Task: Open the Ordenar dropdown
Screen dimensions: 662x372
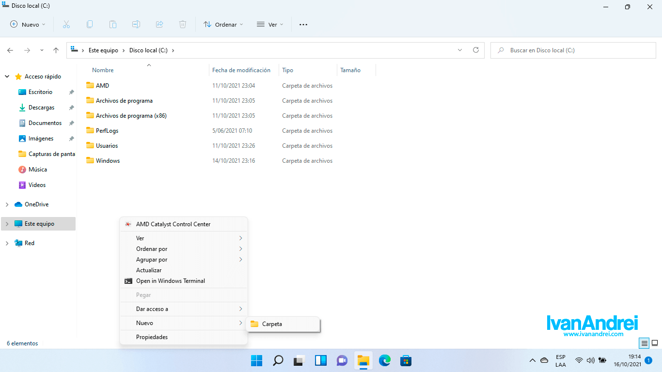Action: pos(223,24)
